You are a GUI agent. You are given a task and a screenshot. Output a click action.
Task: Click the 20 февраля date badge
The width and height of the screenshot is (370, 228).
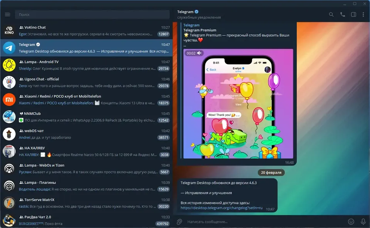click(x=271, y=173)
